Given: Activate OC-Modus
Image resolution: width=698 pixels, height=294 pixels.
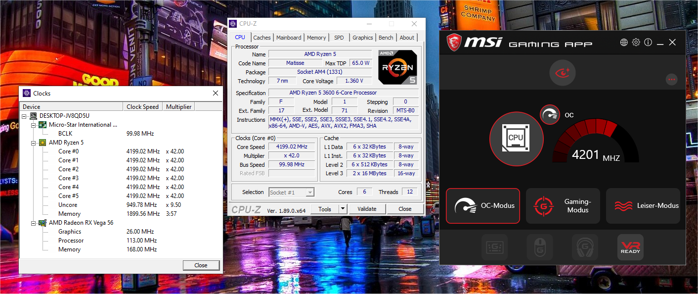Looking at the screenshot, I should 483,205.
